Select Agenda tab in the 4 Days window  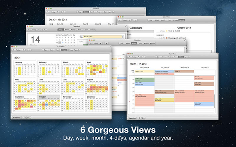coord(187,57)
